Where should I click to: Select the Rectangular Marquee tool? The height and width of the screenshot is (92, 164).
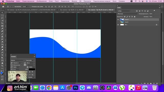[2, 15]
